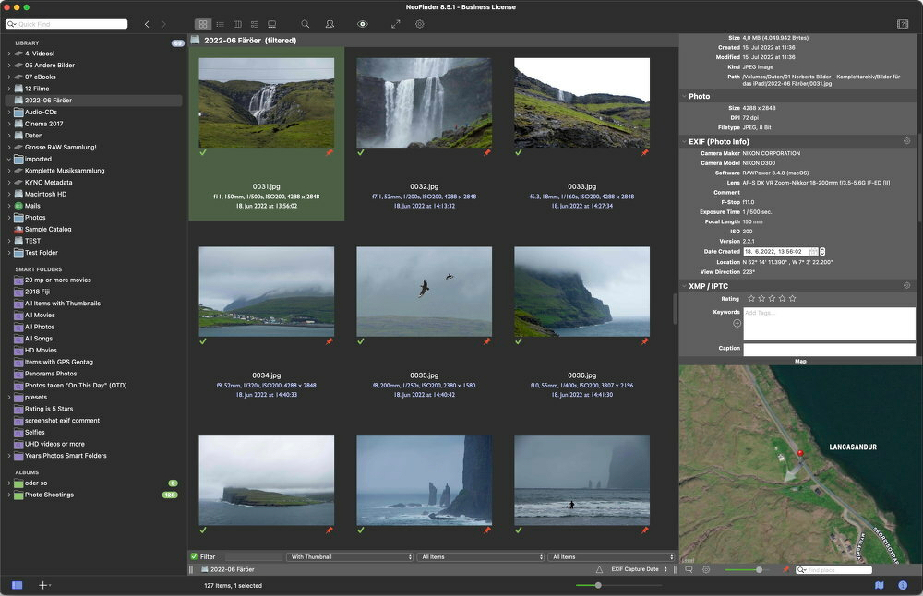923x596 pixels.
Task: Rate photo with the fifth star
Action: 792,299
